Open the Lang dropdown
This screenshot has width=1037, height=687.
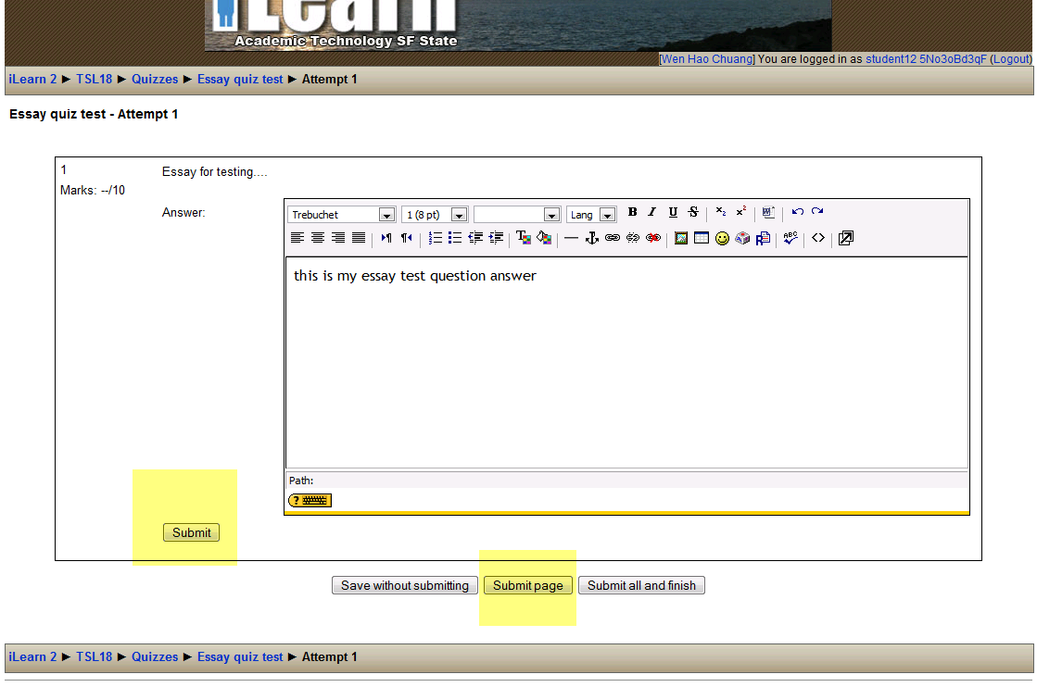tap(591, 215)
